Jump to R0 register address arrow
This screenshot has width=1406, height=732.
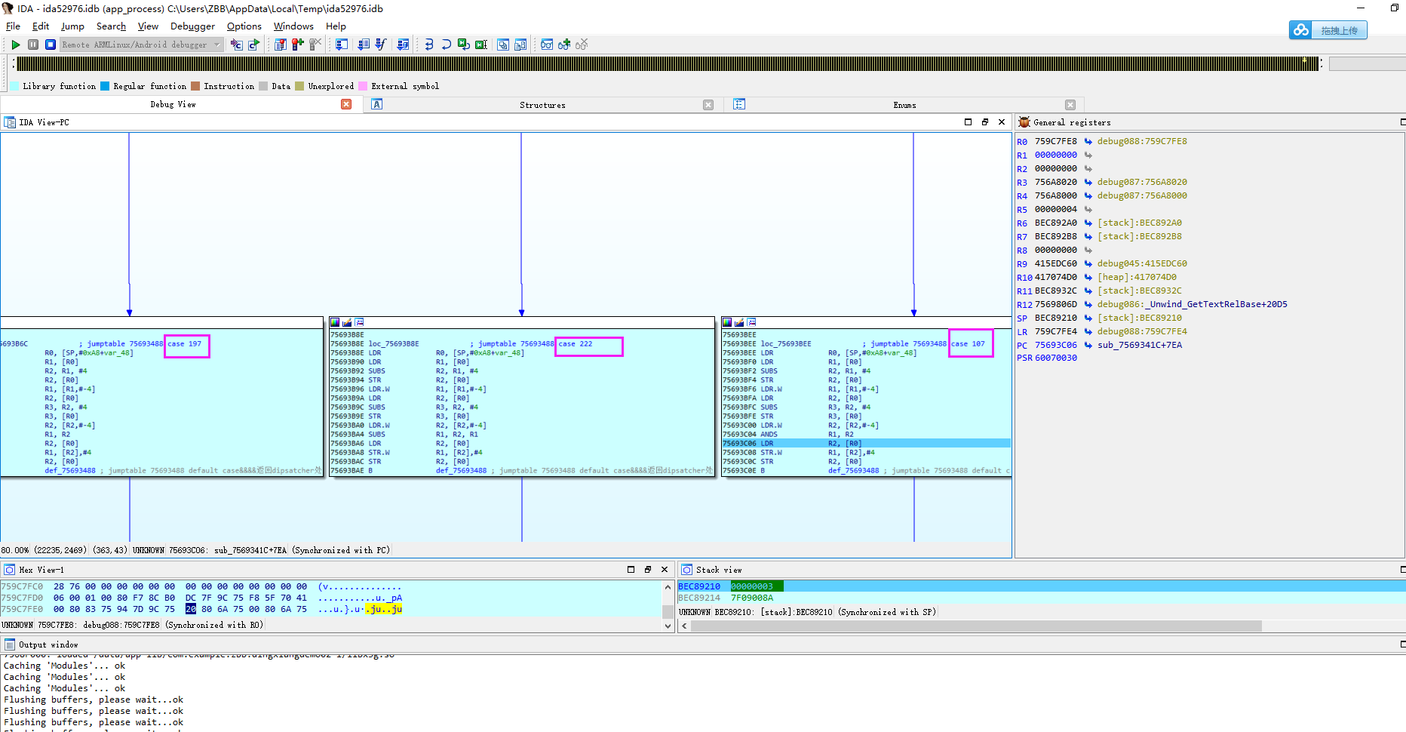pyautogui.click(x=1088, y=141)
